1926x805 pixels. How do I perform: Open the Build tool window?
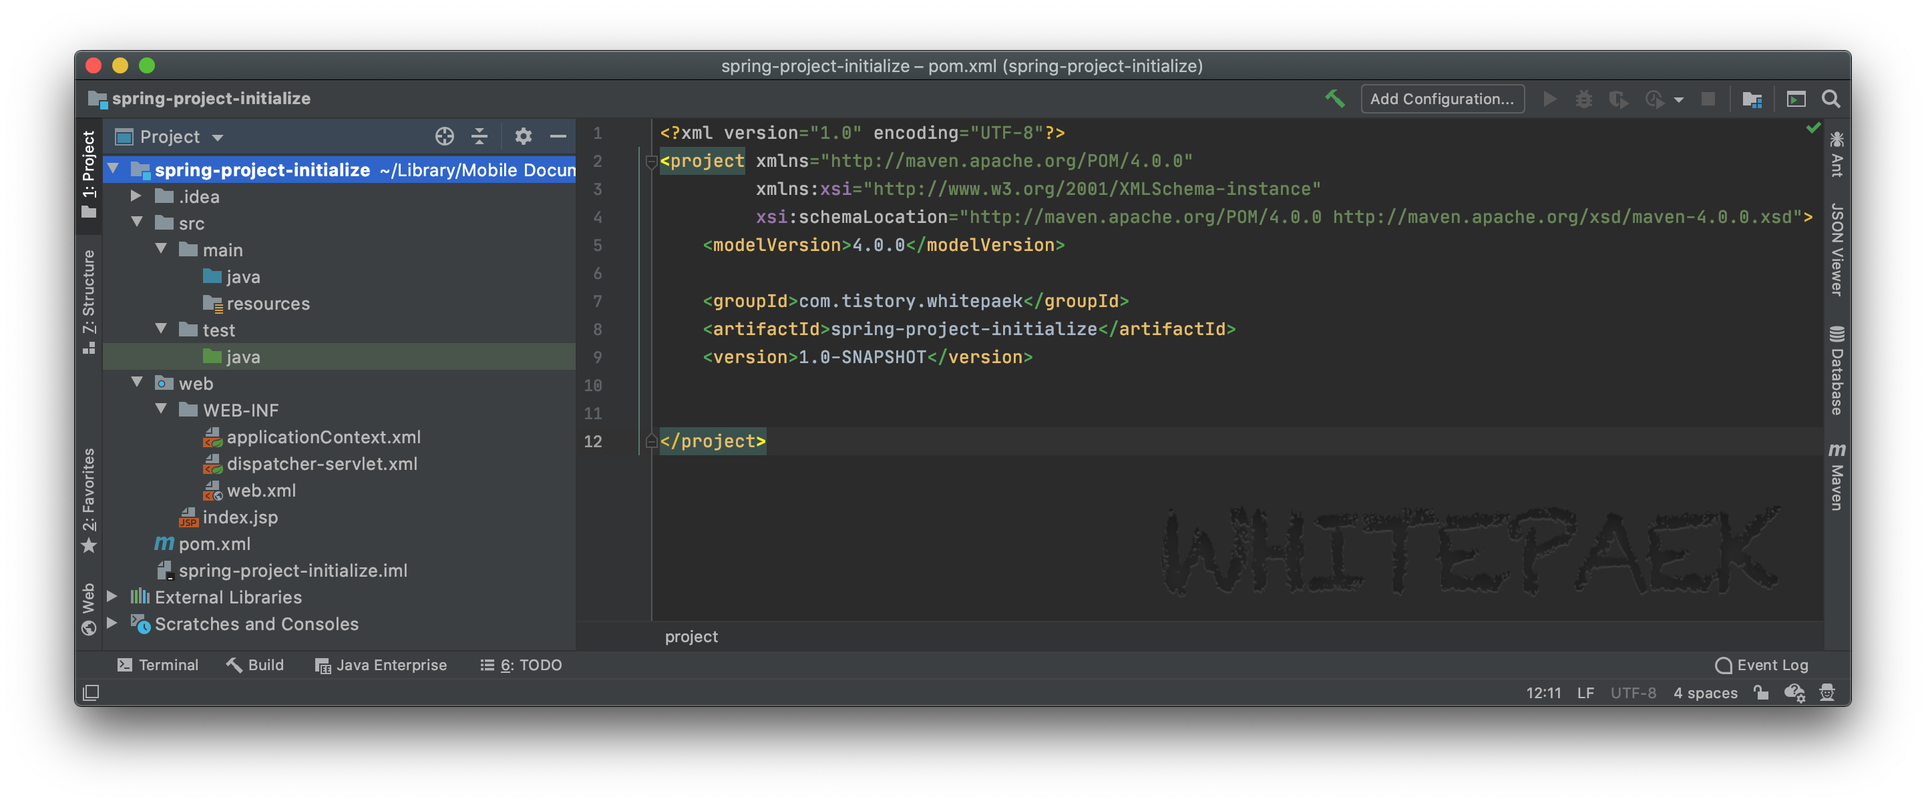click(255, 664)
